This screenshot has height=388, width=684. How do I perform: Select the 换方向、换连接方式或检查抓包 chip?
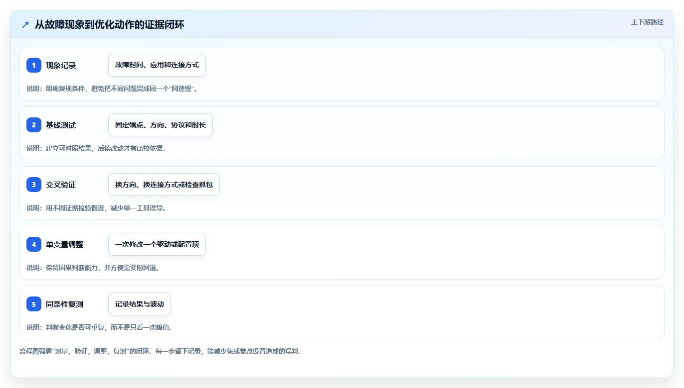pyautogui.click(x=164, y=185)
